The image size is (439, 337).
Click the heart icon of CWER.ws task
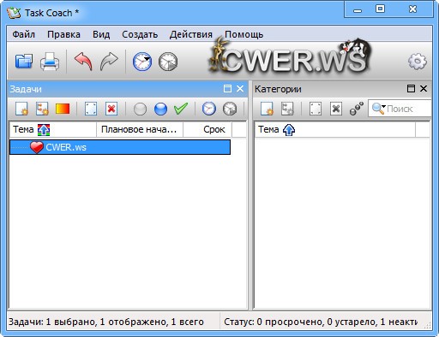(37, 147)
